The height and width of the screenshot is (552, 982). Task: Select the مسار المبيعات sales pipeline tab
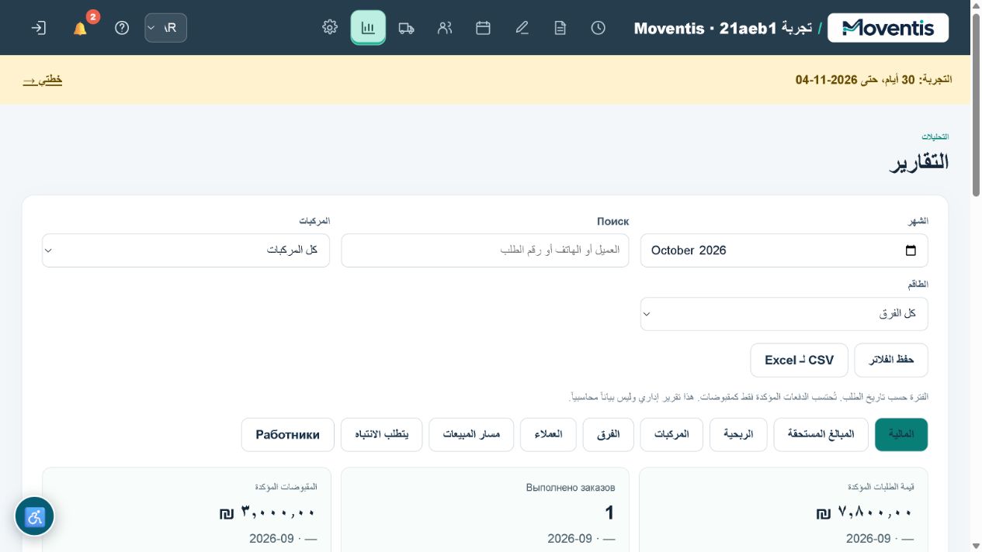tap(471, 434)
